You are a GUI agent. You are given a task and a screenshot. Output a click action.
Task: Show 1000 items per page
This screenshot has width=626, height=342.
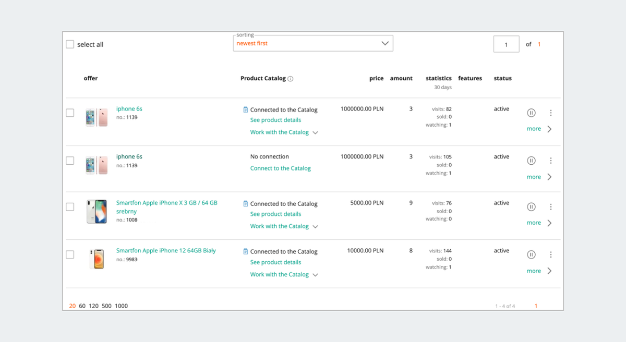(x=121, y=306)
